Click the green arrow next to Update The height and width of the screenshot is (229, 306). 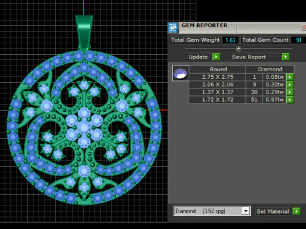pos(216,57)
